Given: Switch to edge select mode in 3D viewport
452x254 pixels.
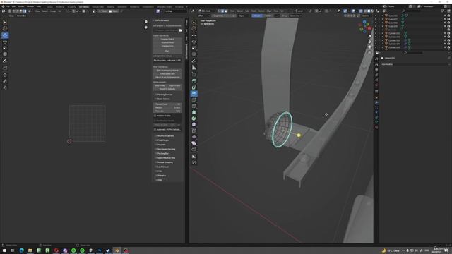Looking at the screenshot, I should 222,11.
